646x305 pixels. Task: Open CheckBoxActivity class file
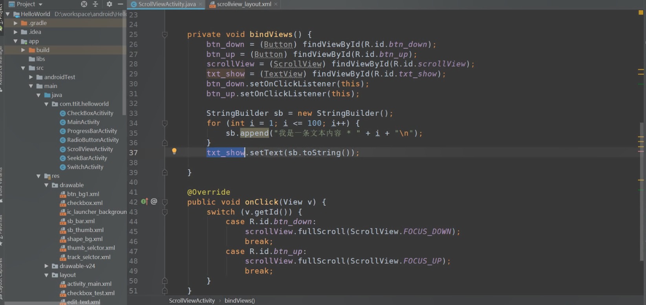(x=90, y=113)
